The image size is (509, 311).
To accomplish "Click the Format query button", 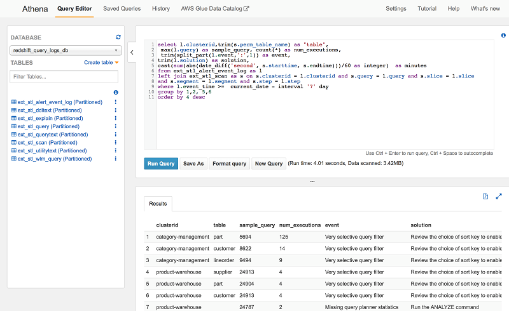I will [230, 164].
